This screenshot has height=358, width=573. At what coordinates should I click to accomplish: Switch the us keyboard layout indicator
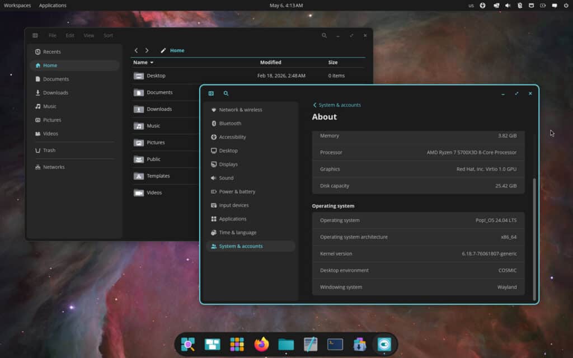(471, 6)
